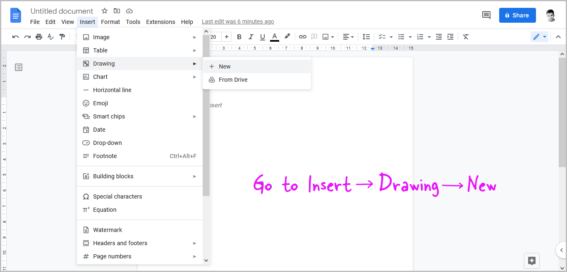567x272 pixels.
Task: Click the Insert link icon
Action: pos(302,37)
